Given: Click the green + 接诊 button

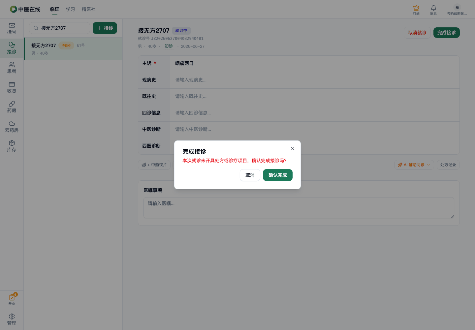Looking at the screenshot, I should coord(105,28).
